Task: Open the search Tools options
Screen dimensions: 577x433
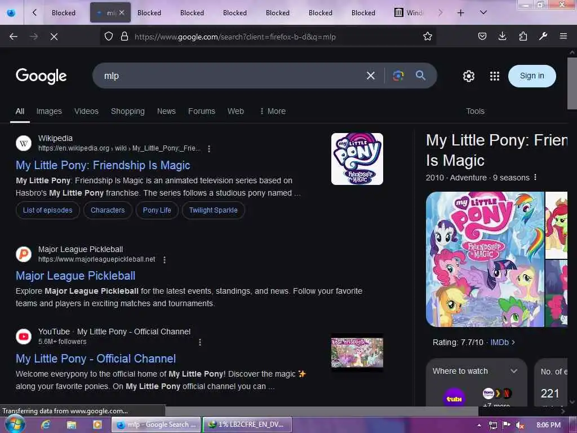Action: click(475, 111)
